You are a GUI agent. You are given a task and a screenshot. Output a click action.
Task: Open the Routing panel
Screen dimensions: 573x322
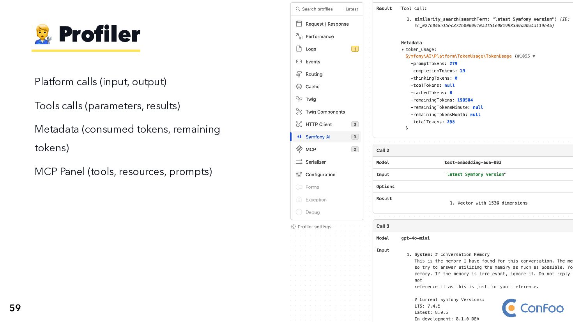point(327,74)
